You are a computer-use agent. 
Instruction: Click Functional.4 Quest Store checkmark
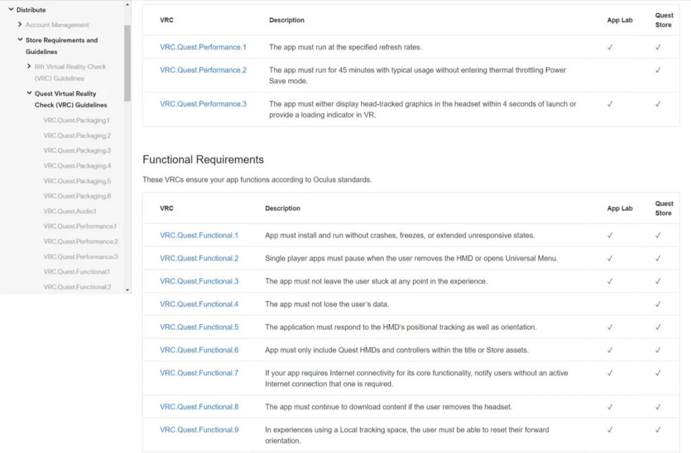pos(657,304)
